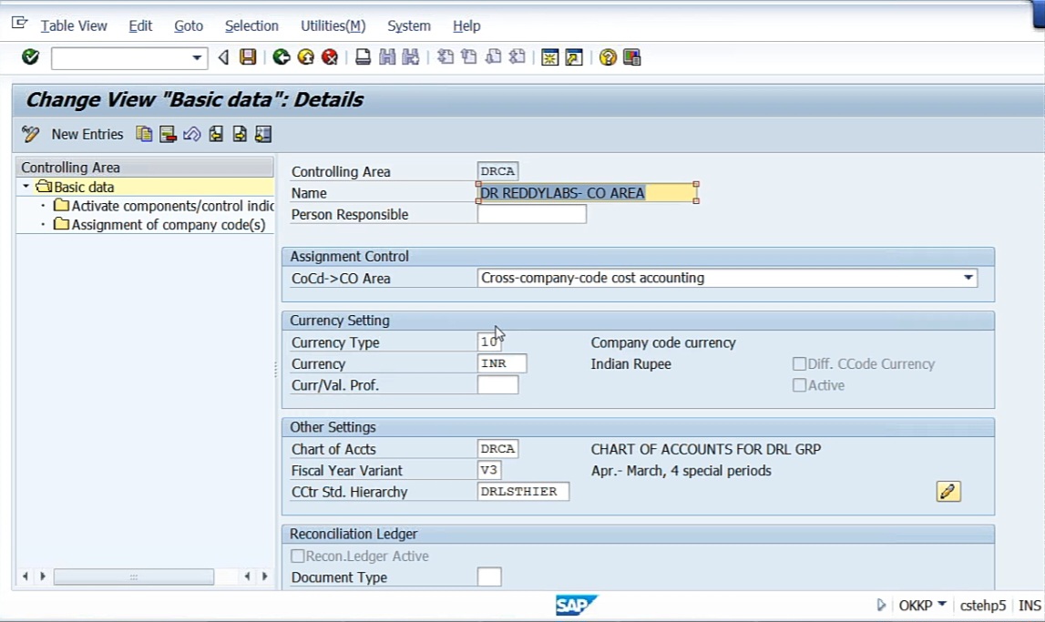Open the CoCd->CO Area dropdown

968,278
